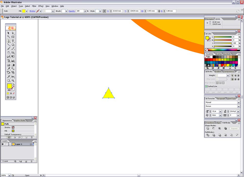Choose the Blend tool
This screenshot has width=244, height=177.
coord(13,69)
